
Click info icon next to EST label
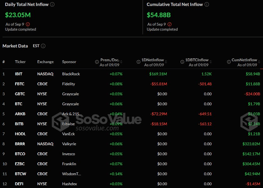point(43,46)
